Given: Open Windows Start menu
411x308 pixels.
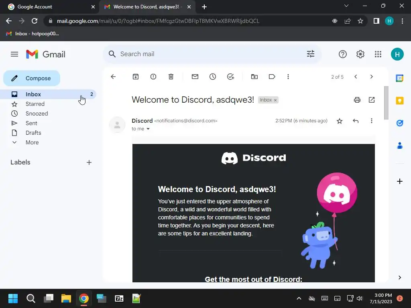Looking at the screenshot, I should click(13, 298).
